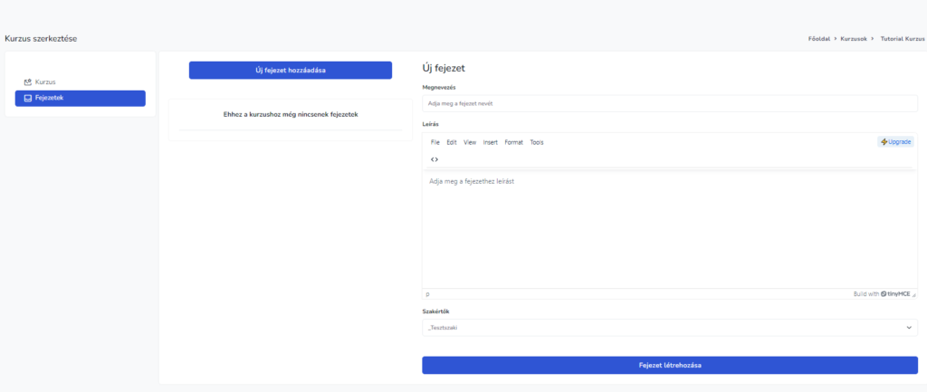Open the source code editor icon
This screenshot has height=392, width=927.
pos(435,159)
